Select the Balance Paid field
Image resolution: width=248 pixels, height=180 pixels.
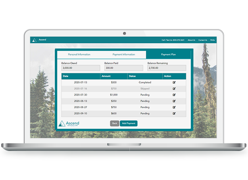[x=123, y=69]
